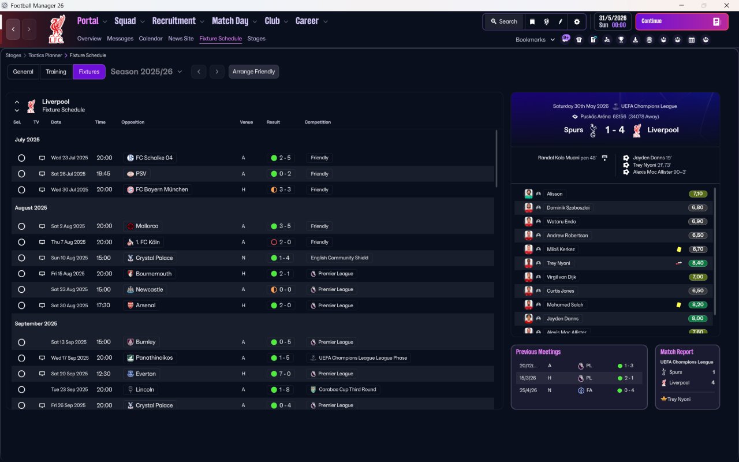The height and width of the screenshot is (462, 739).
Task: Open the Calendar sub-menu item
Action: [151, 39]
